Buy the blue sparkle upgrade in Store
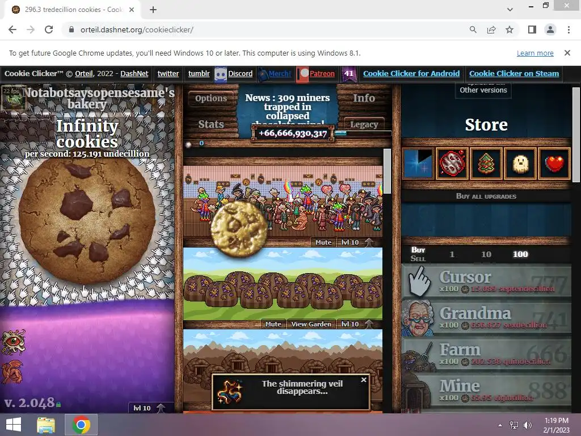This screenshot has height=436, width=581. 418,163
